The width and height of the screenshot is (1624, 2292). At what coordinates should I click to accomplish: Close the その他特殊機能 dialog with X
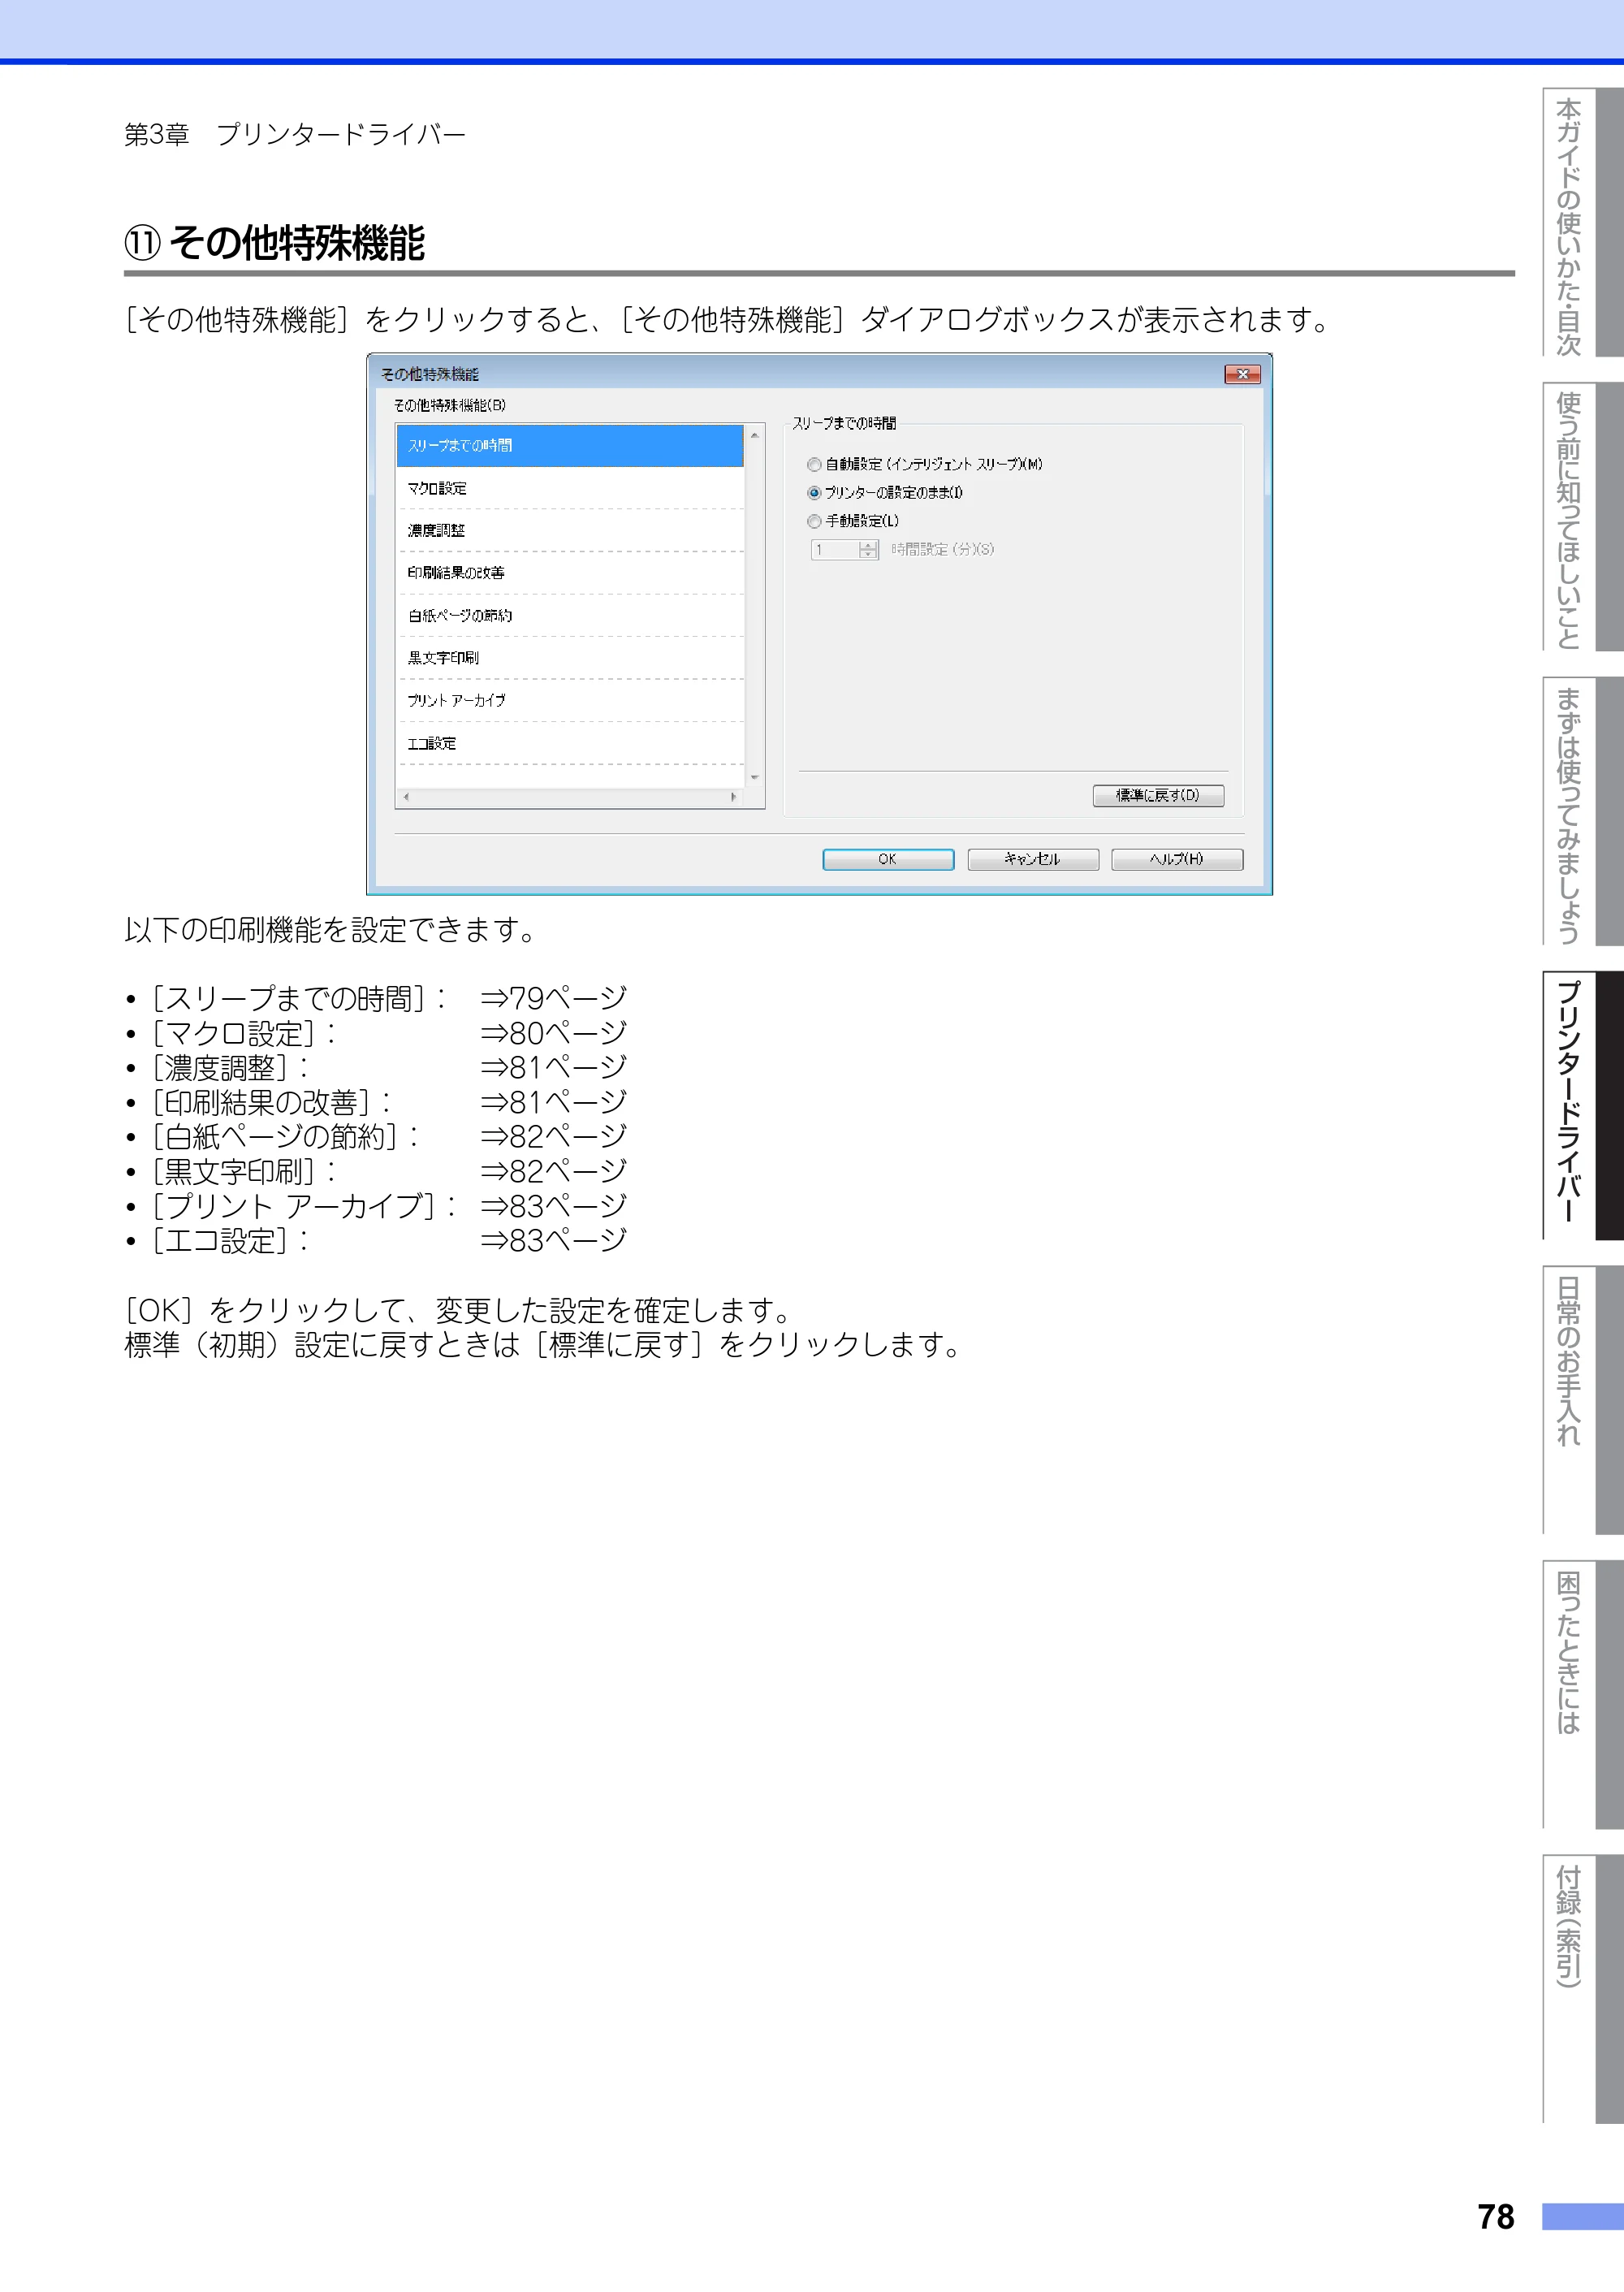tap(1242, 374)
